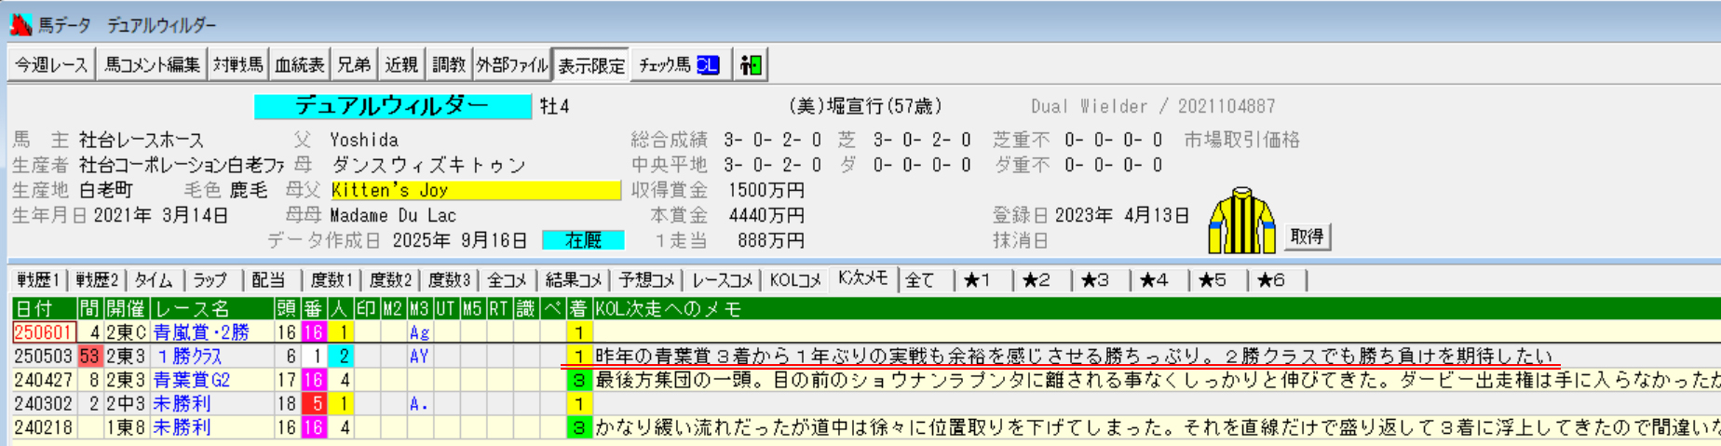Switch to the 戦歴1 tab

click(38, 280)
